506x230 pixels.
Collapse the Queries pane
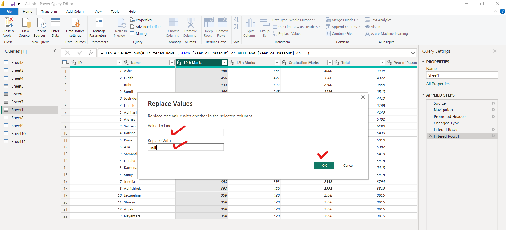click(55, 51)
